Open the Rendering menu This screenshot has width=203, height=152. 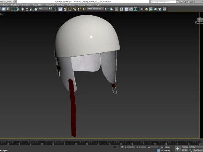50,5
